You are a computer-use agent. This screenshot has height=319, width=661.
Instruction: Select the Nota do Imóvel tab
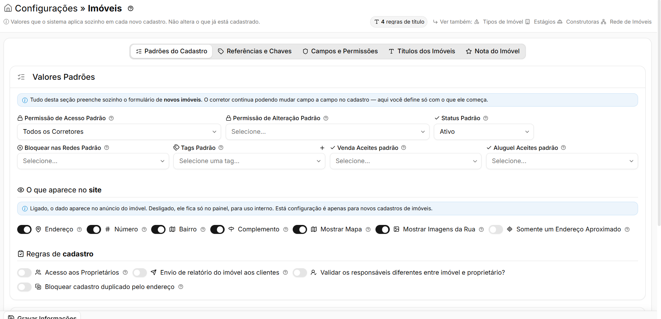coord(493,51)
